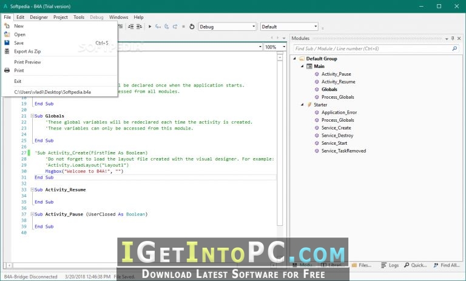Collapse the Default Group tree node

click(294, 59)
